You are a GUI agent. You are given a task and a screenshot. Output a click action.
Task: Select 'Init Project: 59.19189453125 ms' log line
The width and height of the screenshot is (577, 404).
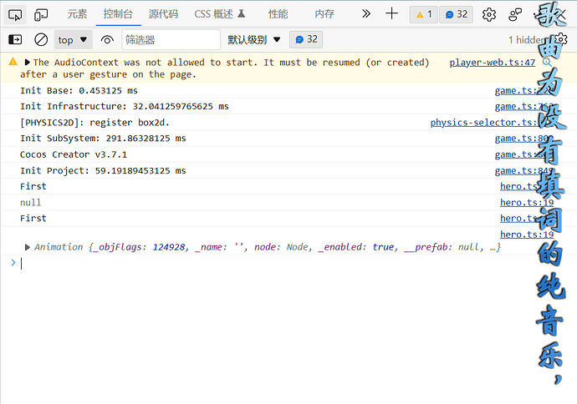103,171
